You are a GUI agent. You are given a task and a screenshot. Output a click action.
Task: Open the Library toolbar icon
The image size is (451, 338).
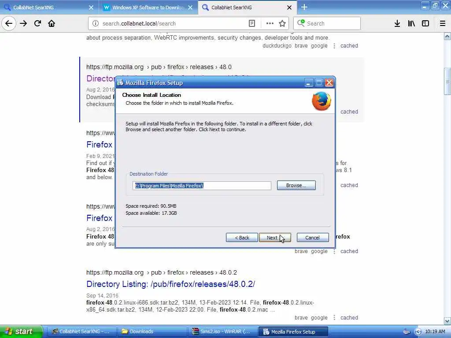pos(411,23)
